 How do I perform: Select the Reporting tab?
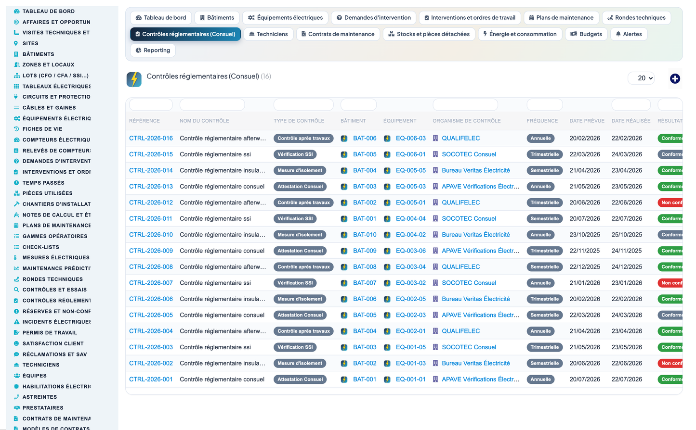pos(153,50)
